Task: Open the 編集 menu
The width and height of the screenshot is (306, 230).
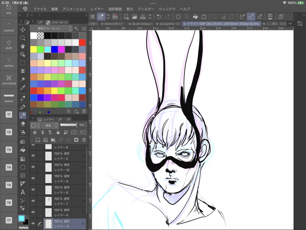Action: point(55,9)
